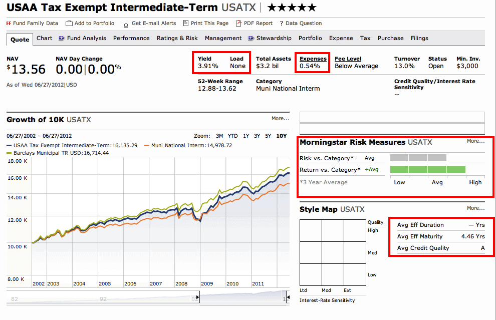Switch to Ratings & Risk tab
Image resolution: width=496 pixels, height=320 pixels.
(177, 38)
